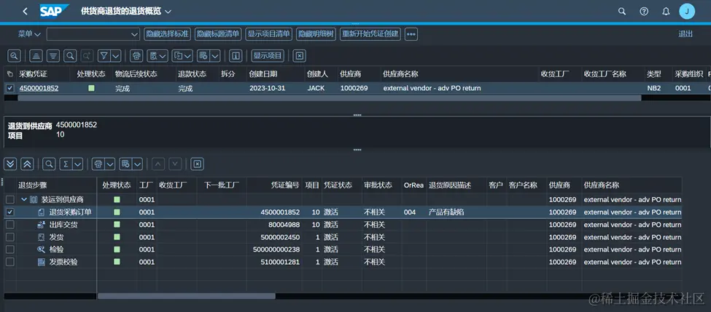Screen dimensions: 711x312
Task: Sort ascending in the upper table toolbar
Action: [x=36, y=55]
